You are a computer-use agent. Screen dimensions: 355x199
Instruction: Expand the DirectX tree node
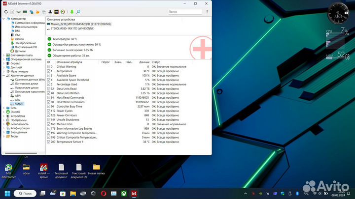click(x=3, y=112)
